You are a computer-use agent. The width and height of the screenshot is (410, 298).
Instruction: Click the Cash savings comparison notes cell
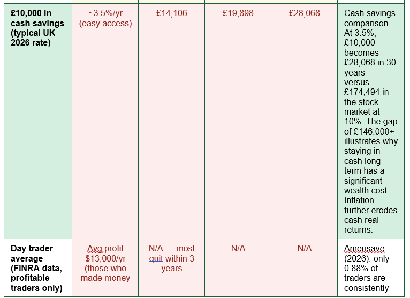[371, 121]
